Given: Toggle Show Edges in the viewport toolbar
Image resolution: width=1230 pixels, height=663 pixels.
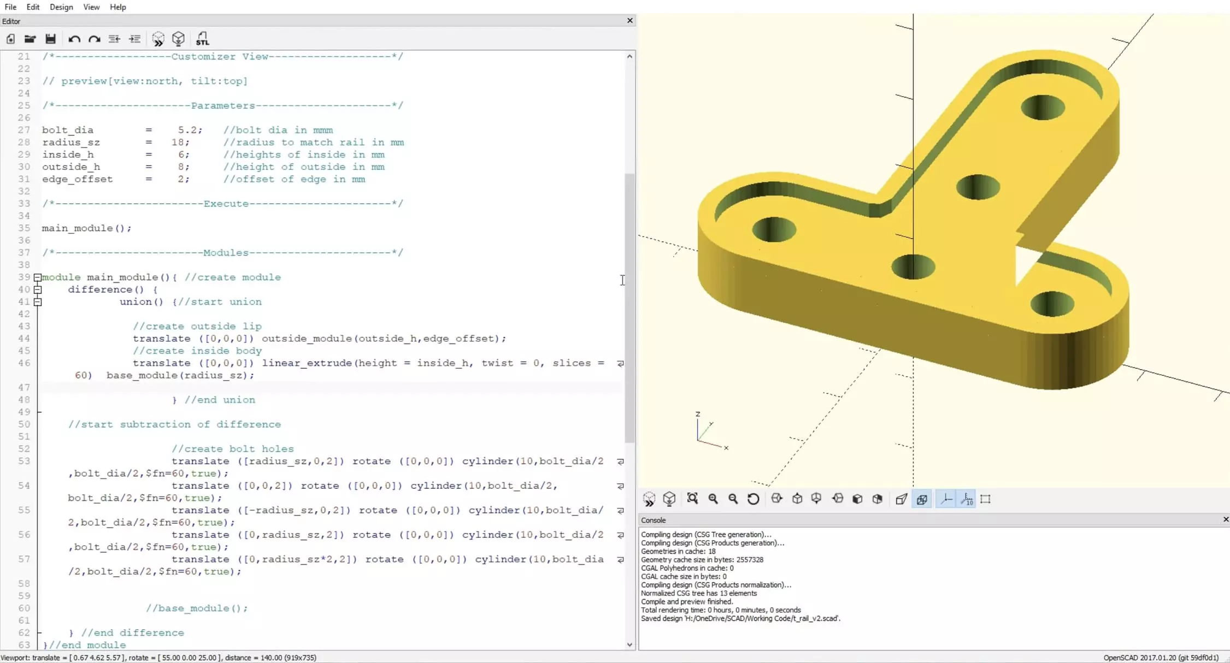Looking at the screenshot, I should point(986,499).
